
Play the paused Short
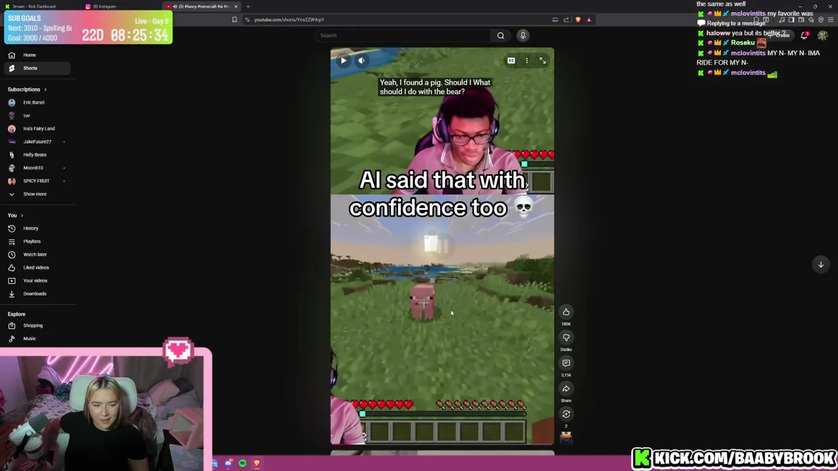[x=344, y=60]
